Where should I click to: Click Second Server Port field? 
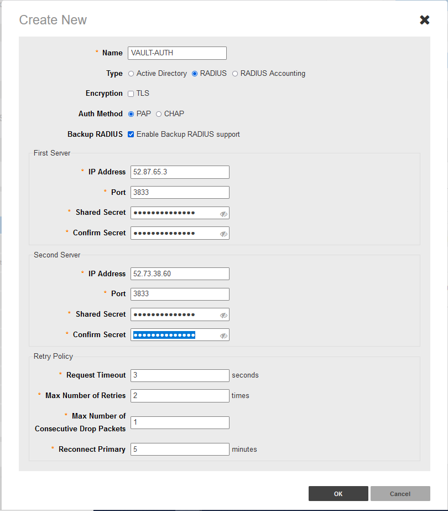(180, 294)
